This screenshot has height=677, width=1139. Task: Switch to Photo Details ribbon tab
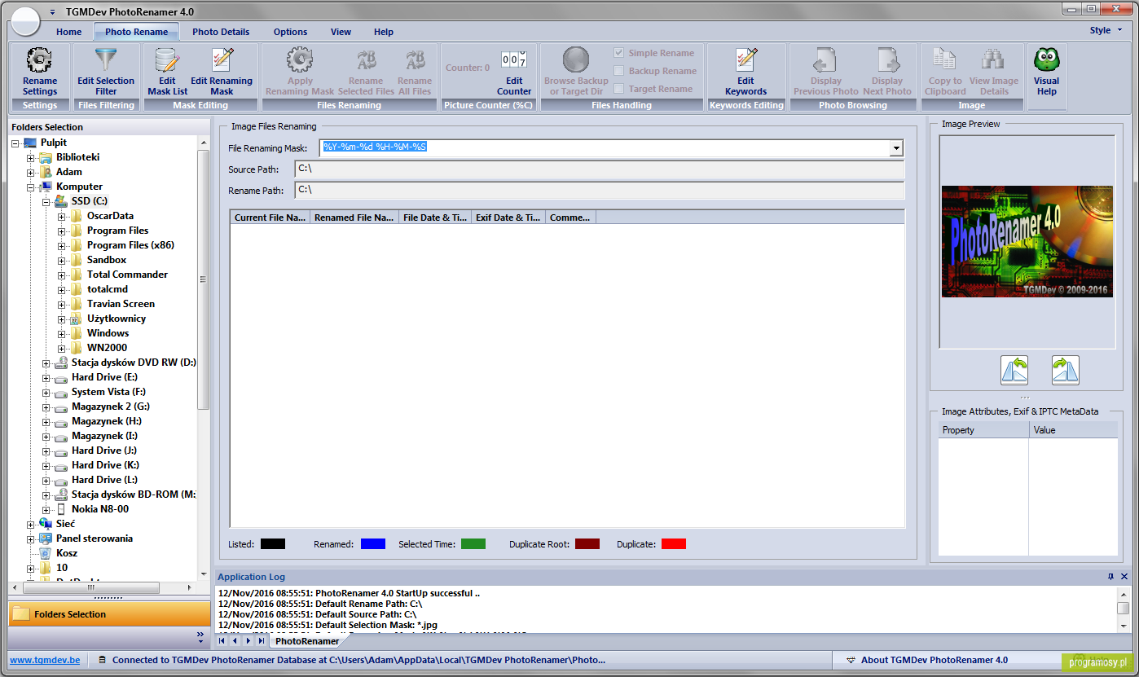point(221,32)
